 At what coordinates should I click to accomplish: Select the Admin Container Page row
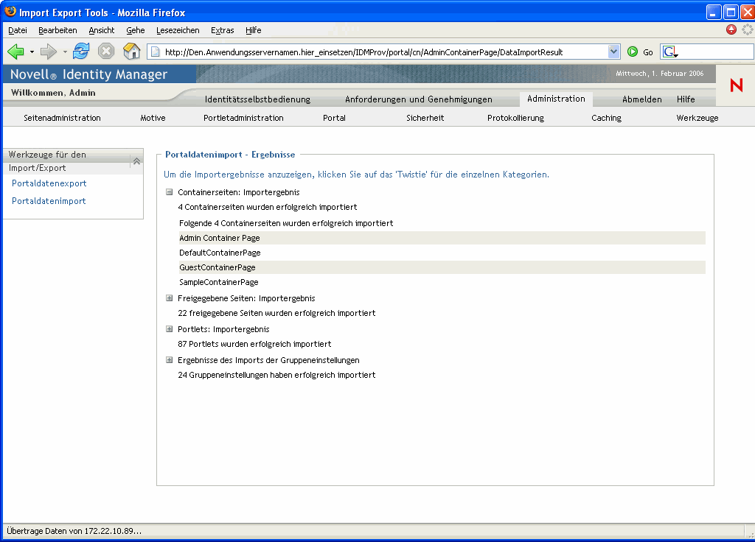tap(442, 238)
